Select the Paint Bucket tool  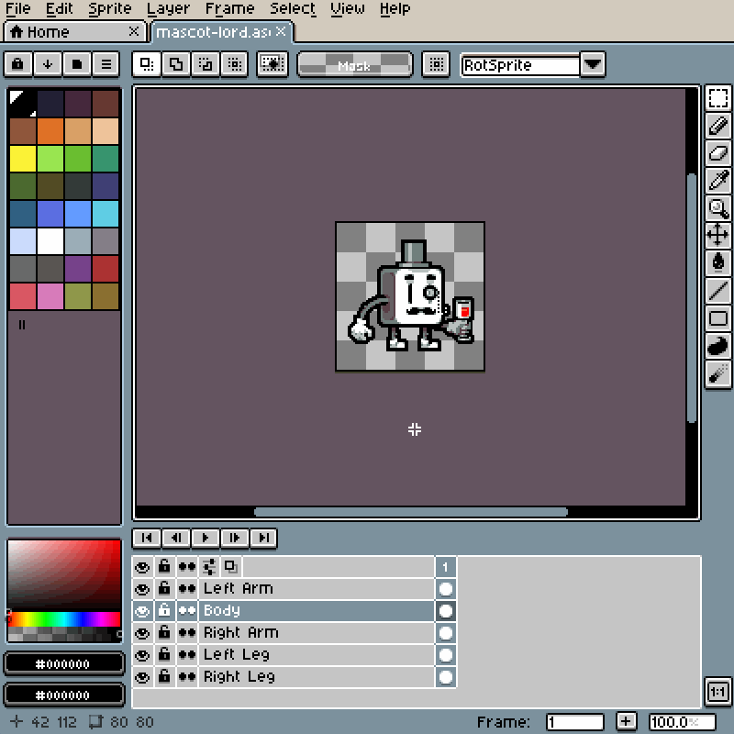pyautogui.click(x=718, y=261)
